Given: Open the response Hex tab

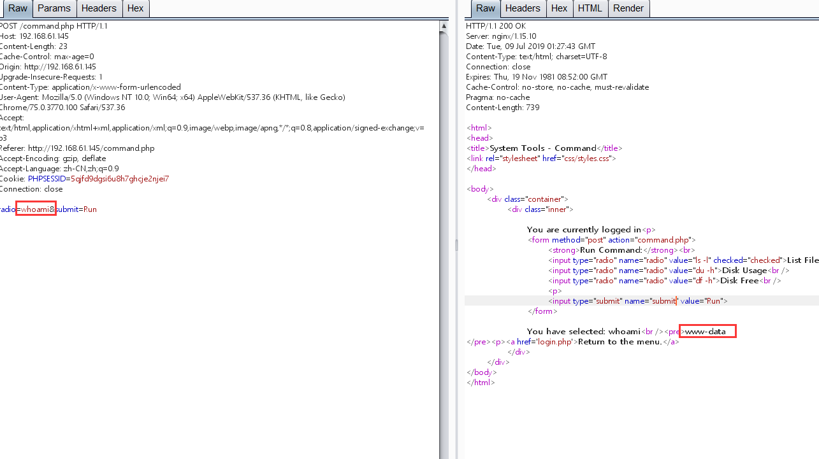Looking at the screenshot, I should (559, 8).
